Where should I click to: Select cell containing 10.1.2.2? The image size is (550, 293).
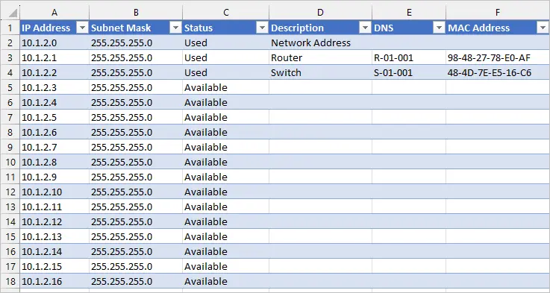click(x=54, y=72)
